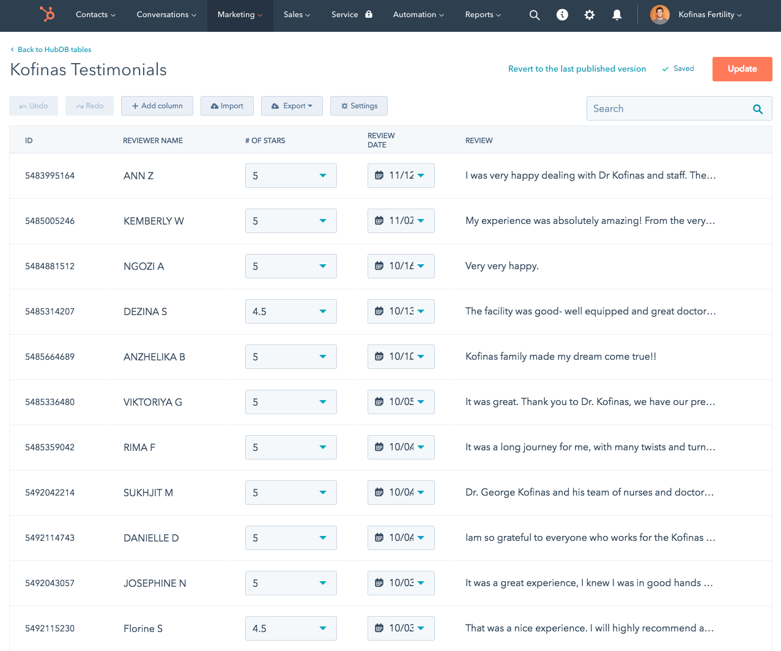Click the Kofinas Testimonials table title
This screenshot has width=781, height=651.
(x=89, y=70)
